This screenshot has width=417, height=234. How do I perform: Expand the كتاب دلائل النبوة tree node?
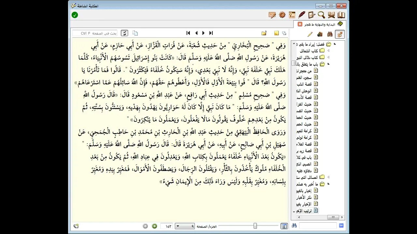328,57
